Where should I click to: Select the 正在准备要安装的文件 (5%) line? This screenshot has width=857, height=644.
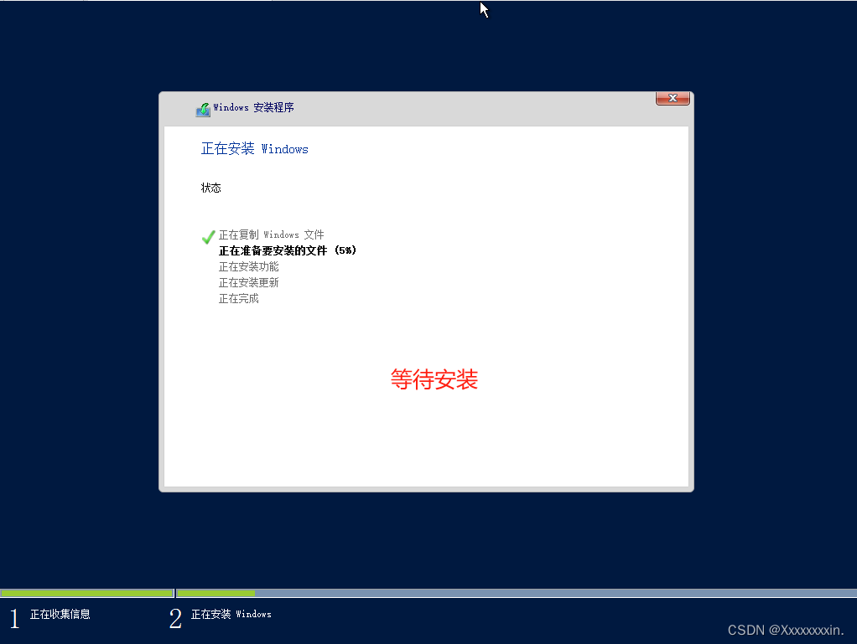(288, 250)
